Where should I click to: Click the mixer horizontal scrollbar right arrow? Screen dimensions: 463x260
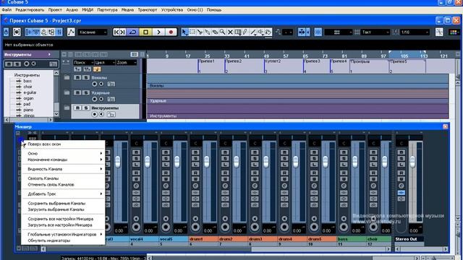point(388,249)
